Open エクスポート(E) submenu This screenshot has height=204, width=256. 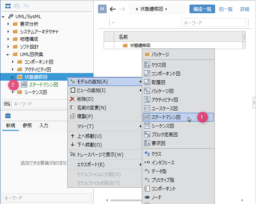pos(105,164)
